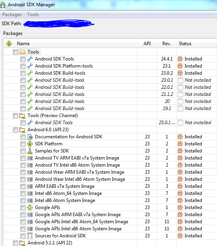Click the Android SDK Manager title icon
Image resolution: width=217 pixels, height=246 pixels.
pos(3,5)
